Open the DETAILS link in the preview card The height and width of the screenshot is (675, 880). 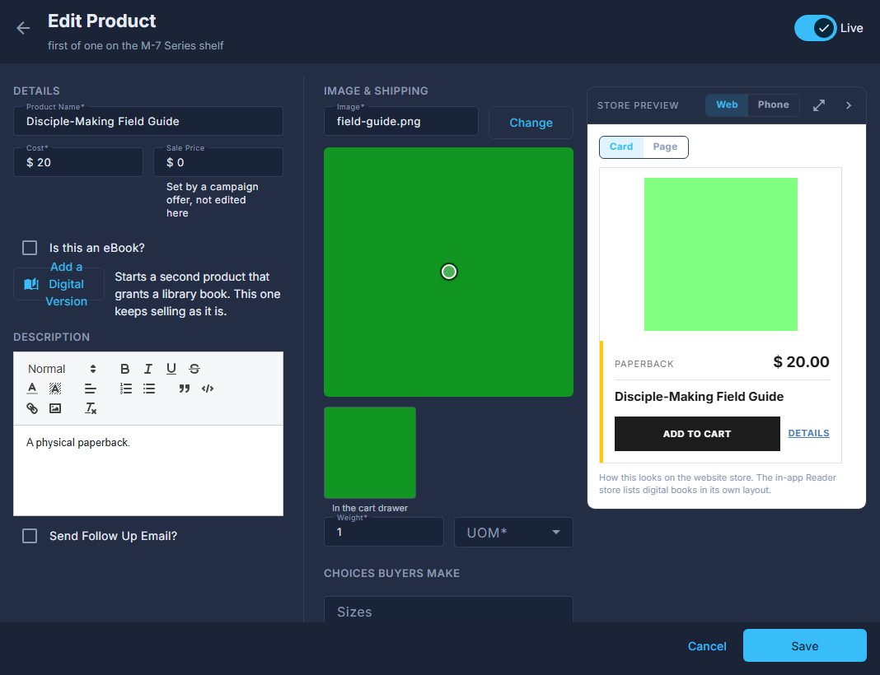808,433
